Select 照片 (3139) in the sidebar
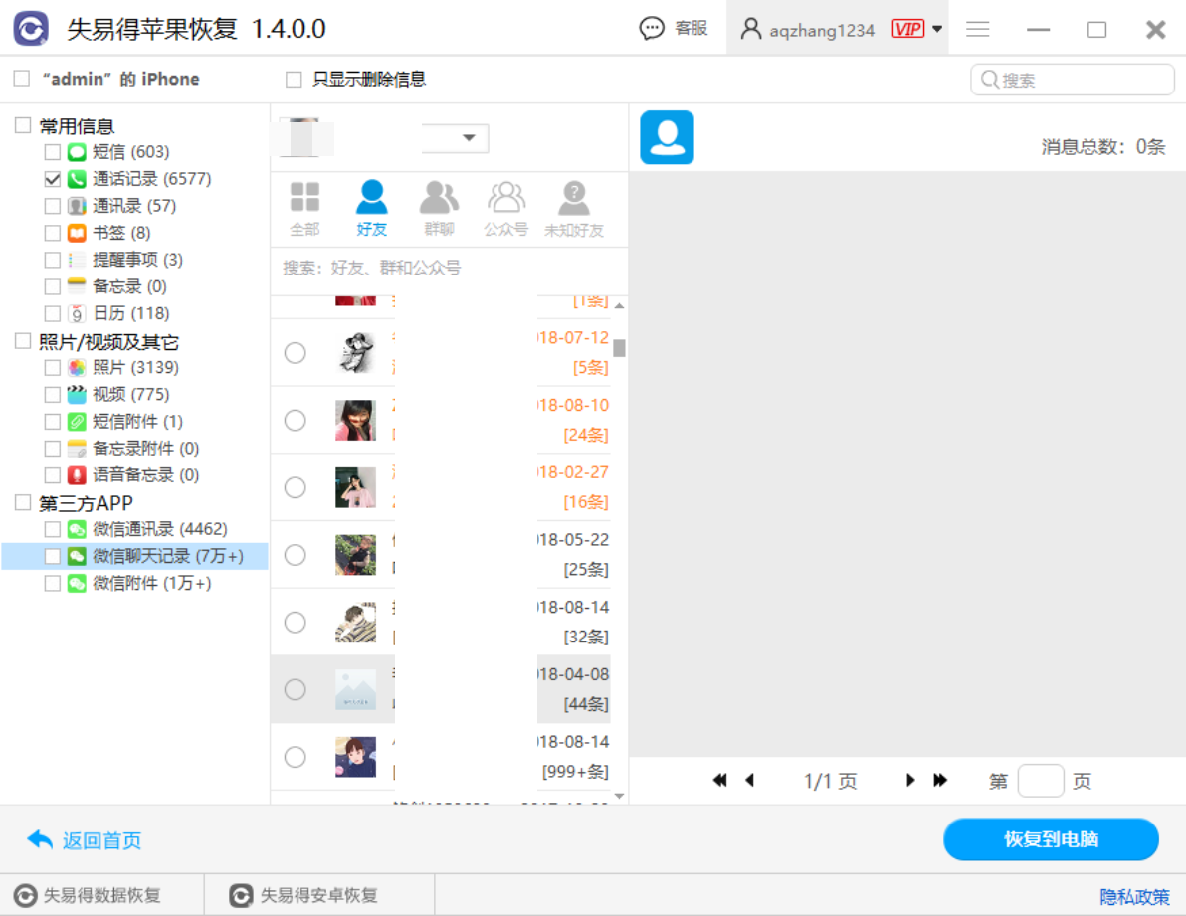Viewport: 1186px width, 916px height. click(x=135, y=367)
